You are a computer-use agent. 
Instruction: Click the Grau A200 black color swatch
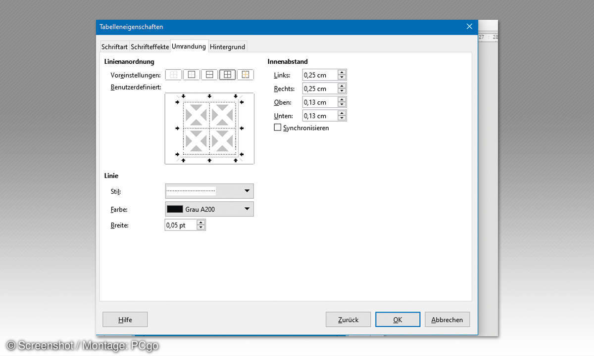(x=175, y=209)
